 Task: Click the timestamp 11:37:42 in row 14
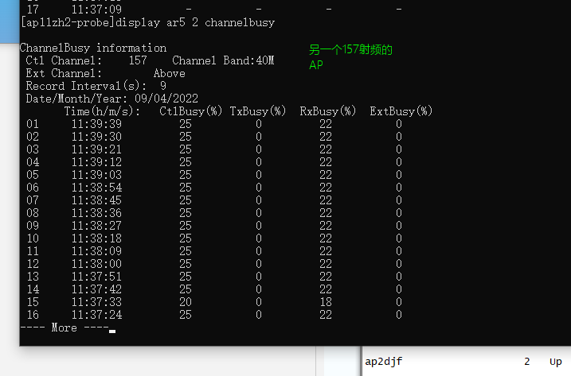click(x=96, y=289)
